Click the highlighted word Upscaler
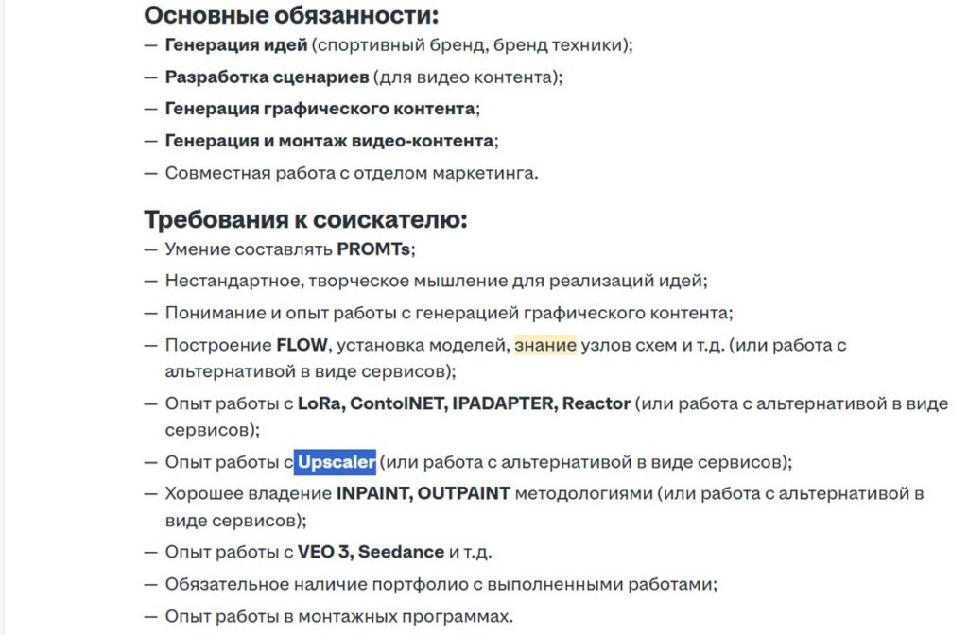 pos(336,462)
